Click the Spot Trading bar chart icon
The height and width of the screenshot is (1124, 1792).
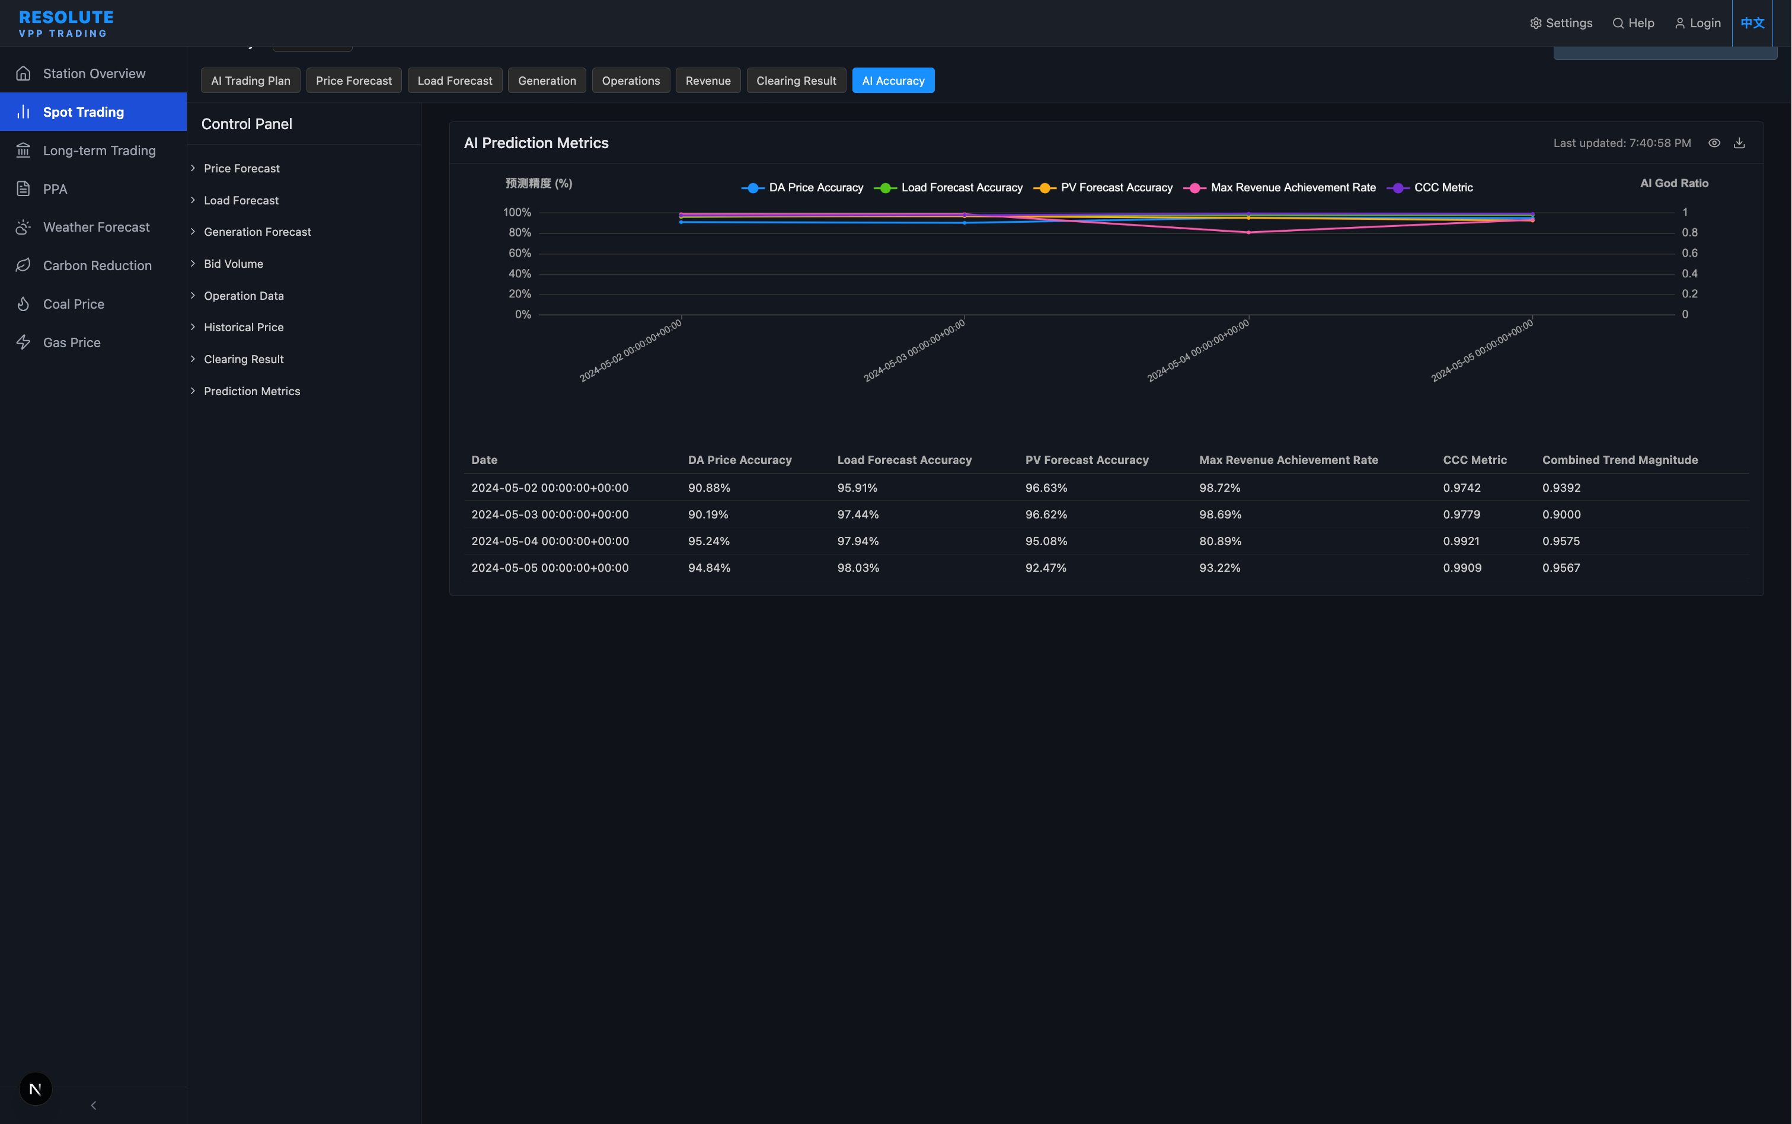(23, 111)
